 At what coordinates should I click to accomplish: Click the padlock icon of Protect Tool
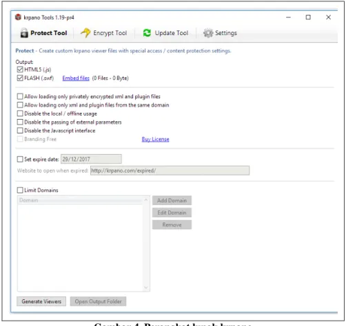(x=24, y=33)
